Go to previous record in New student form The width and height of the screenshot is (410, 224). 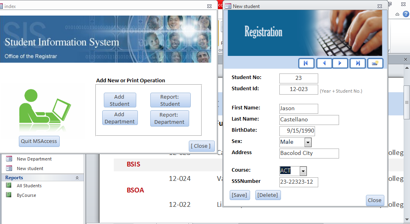point(324,63)
